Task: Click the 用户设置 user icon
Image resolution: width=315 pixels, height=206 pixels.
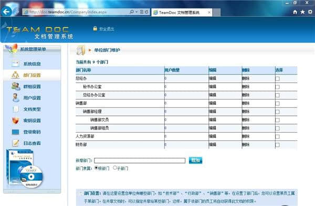Action: click(x=16, y=97)
